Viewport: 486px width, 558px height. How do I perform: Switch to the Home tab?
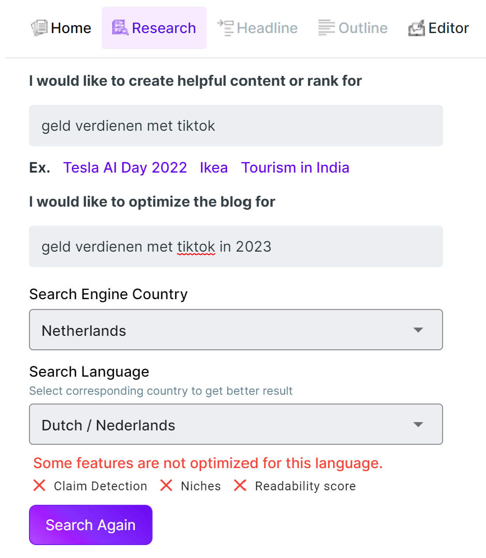(x=61, y=28)
